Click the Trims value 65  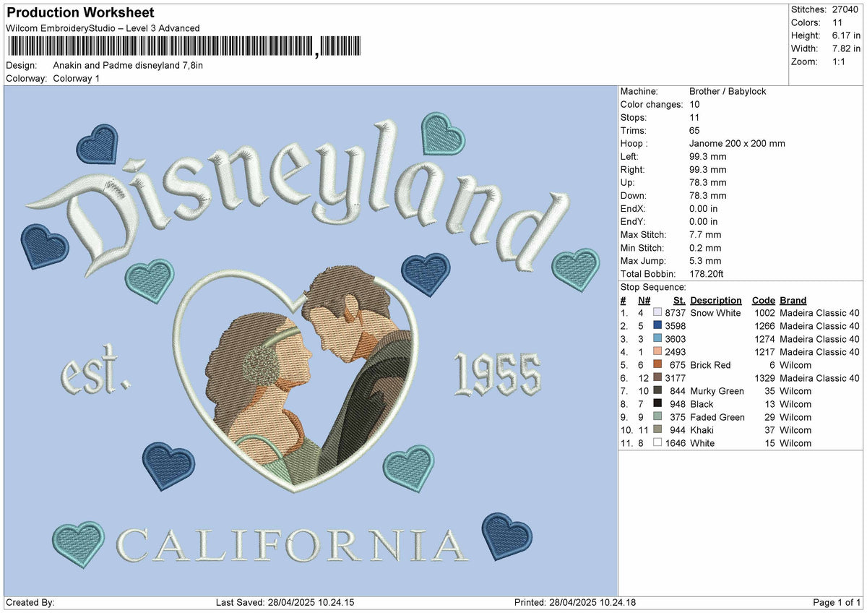click(x=694, y=130)
